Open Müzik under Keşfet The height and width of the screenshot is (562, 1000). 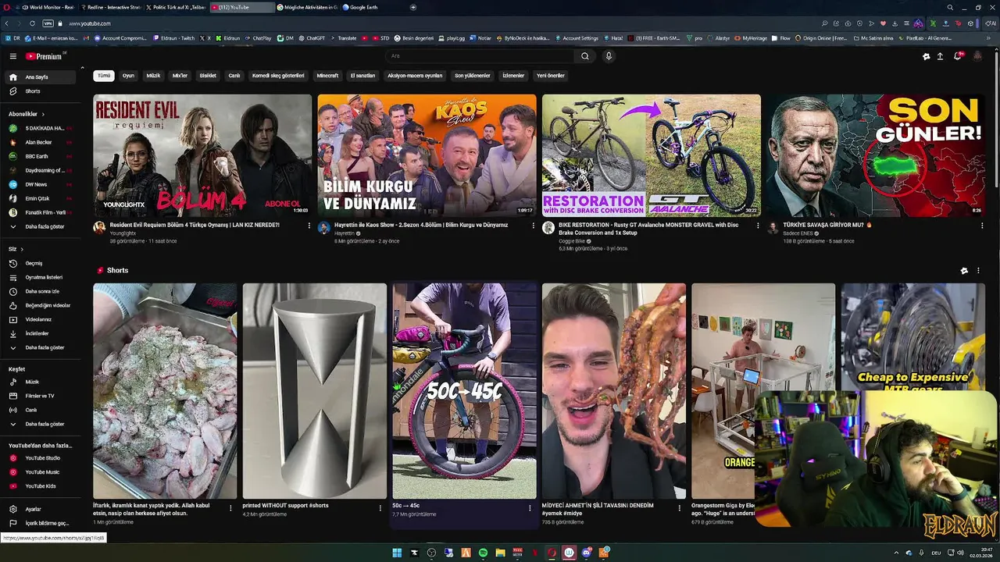(41, 382)
